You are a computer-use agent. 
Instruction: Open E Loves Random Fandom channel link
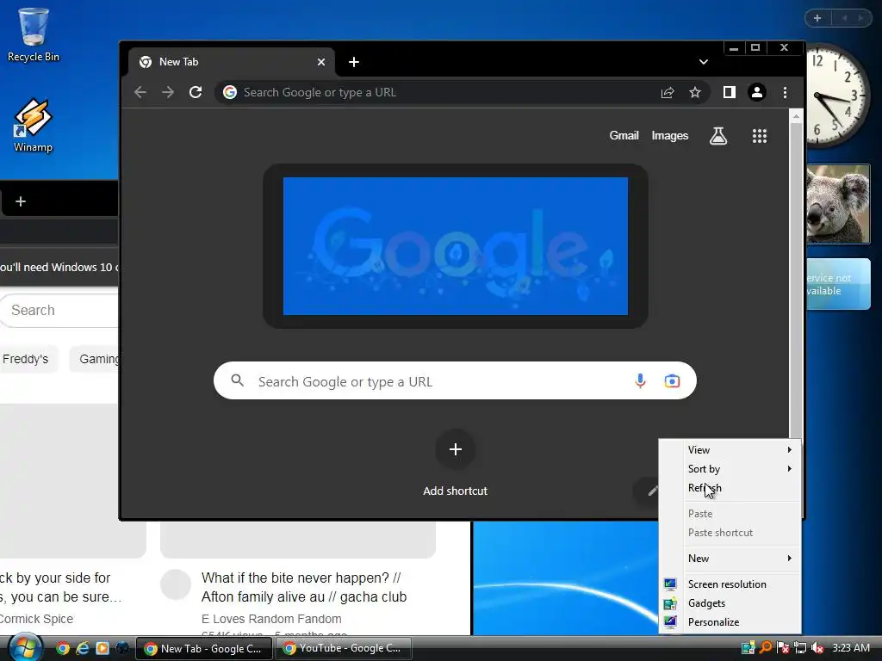(271, 619)
